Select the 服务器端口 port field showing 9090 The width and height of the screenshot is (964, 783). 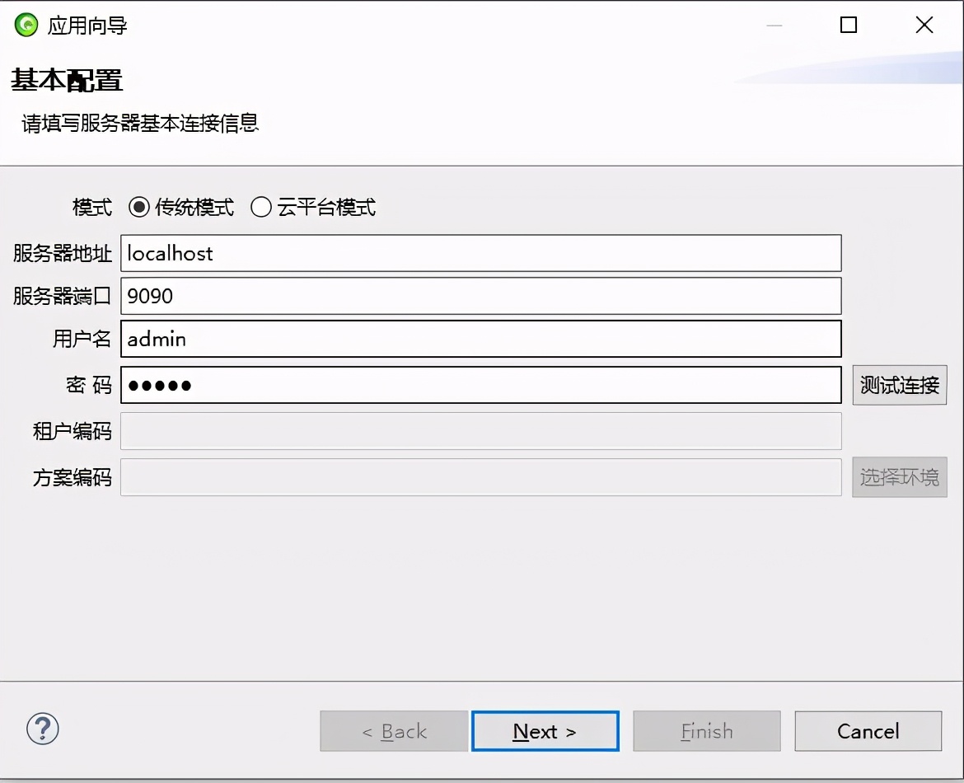click(x=482, y=296)
